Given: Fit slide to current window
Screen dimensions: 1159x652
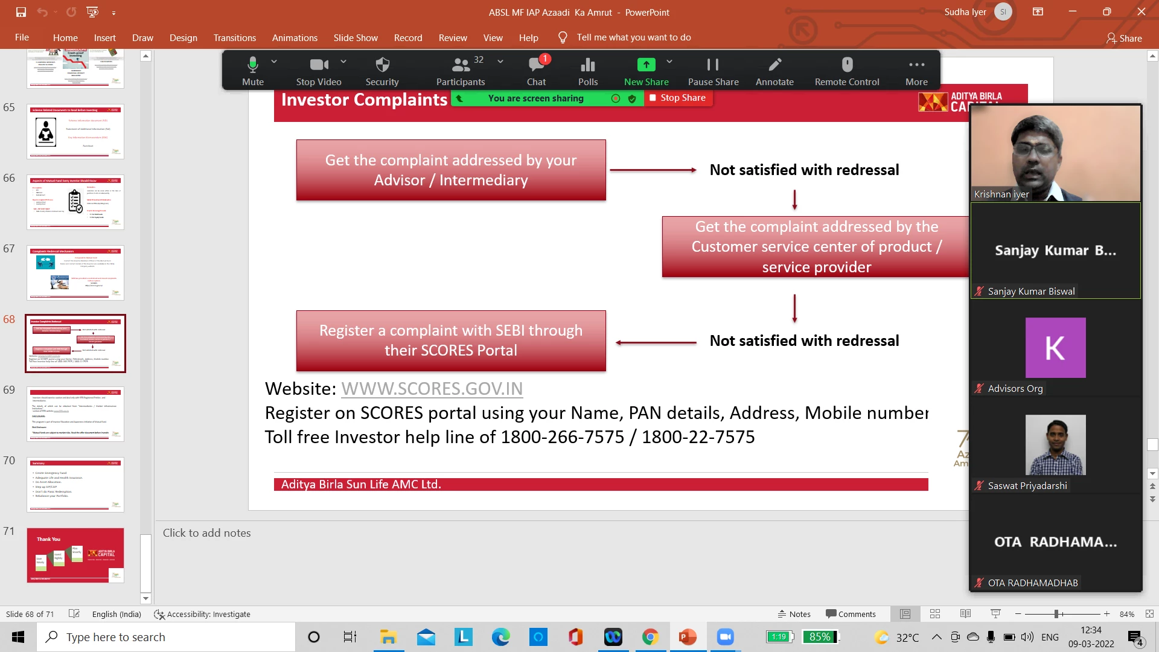Looking at the screenshot, I should (1149, 614).
